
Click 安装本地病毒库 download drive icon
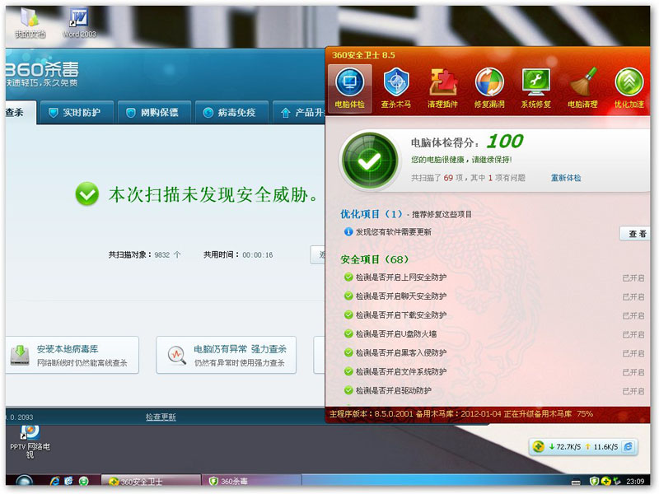tap(20, 355)
